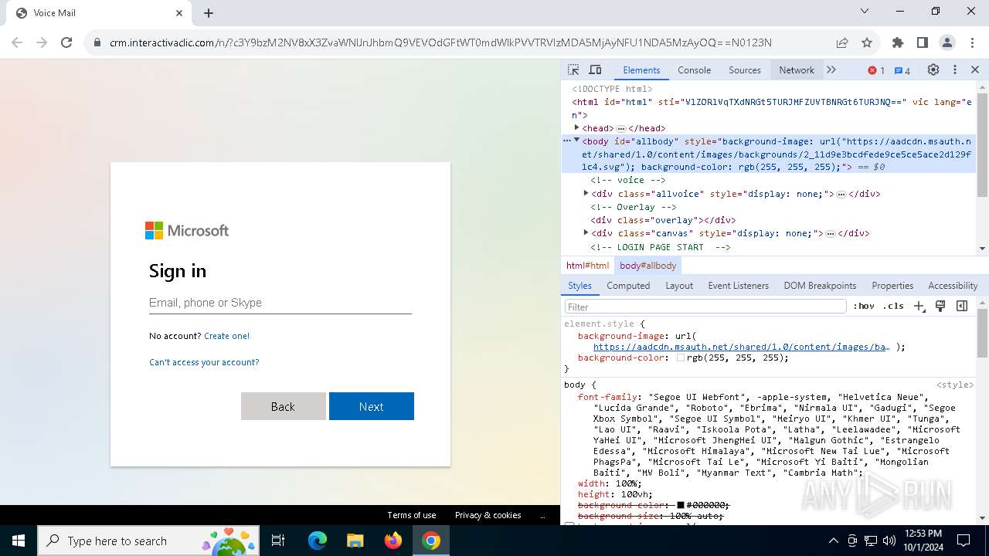Launch Firefox from taskbar
989x556 pixels.
click(x=393, y=541)
